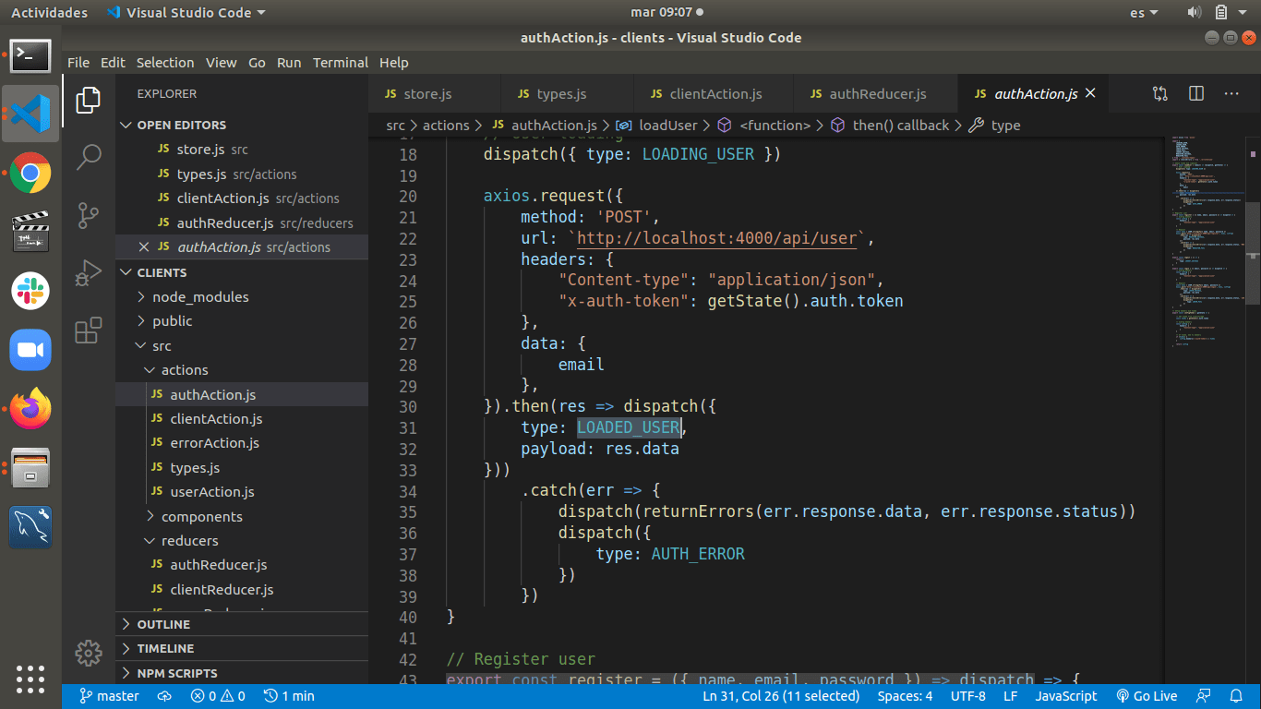Open the Run and Debug view
Screen dimensions: 1261x709
point(89,273)
